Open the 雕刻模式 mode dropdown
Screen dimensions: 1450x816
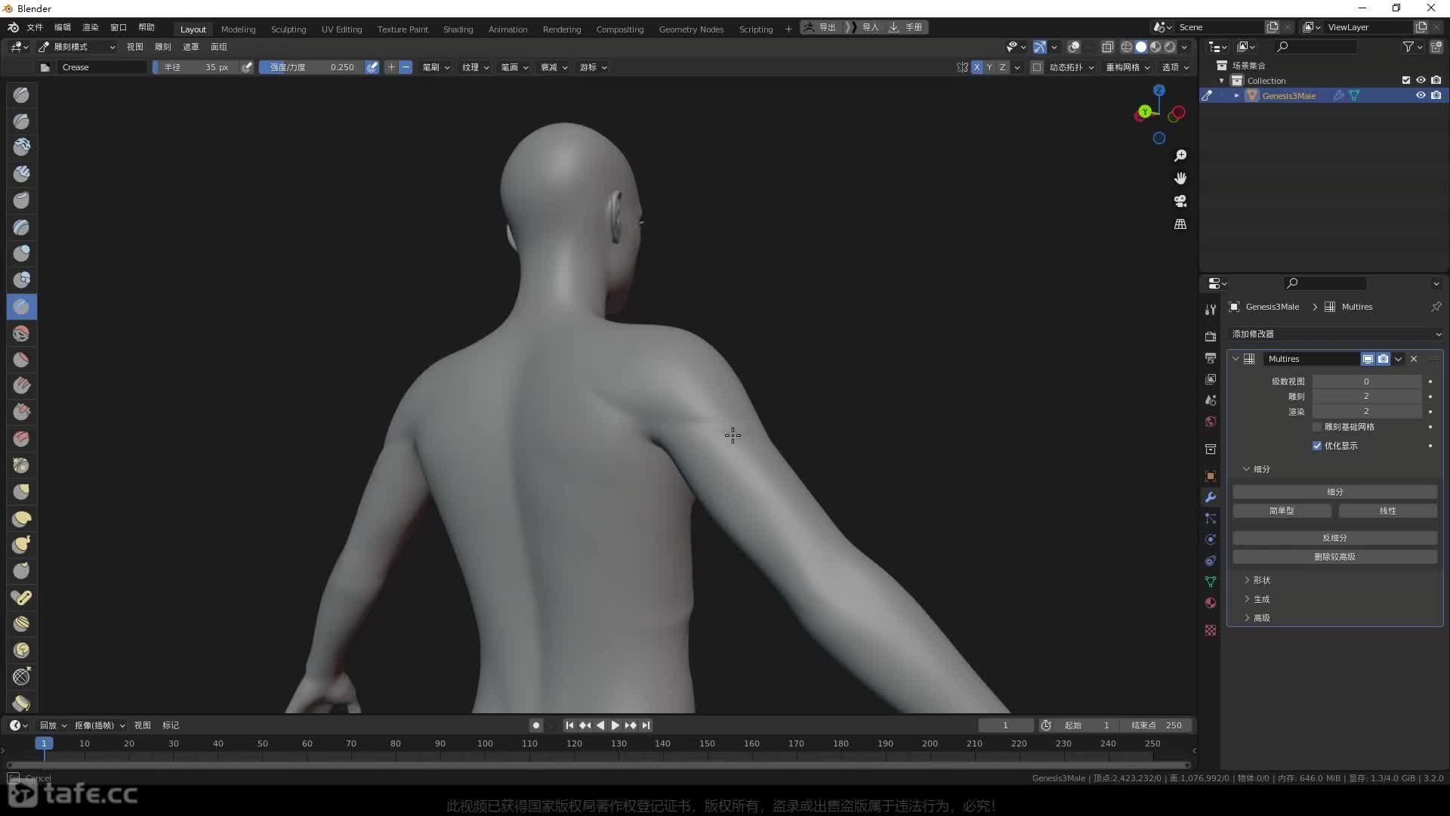click(x=76, y=47)
